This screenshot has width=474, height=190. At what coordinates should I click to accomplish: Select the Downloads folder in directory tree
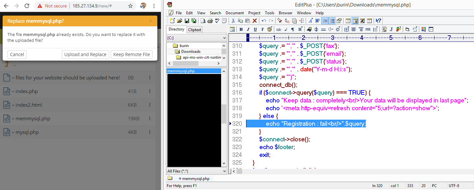click(x=190, y=52)
